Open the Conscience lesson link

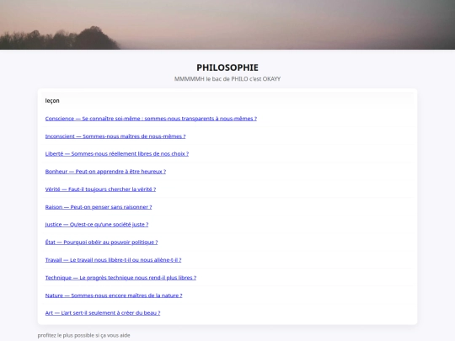[x=151, y=119]
